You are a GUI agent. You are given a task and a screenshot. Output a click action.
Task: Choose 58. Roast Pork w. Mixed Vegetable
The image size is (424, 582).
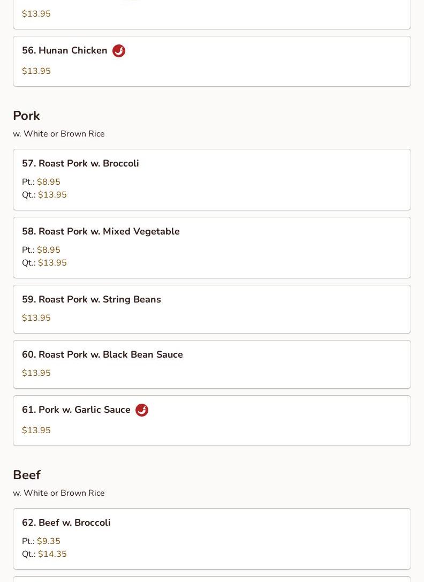(x=212, y=247)
